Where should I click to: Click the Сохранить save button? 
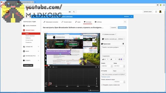coord(113,28)
